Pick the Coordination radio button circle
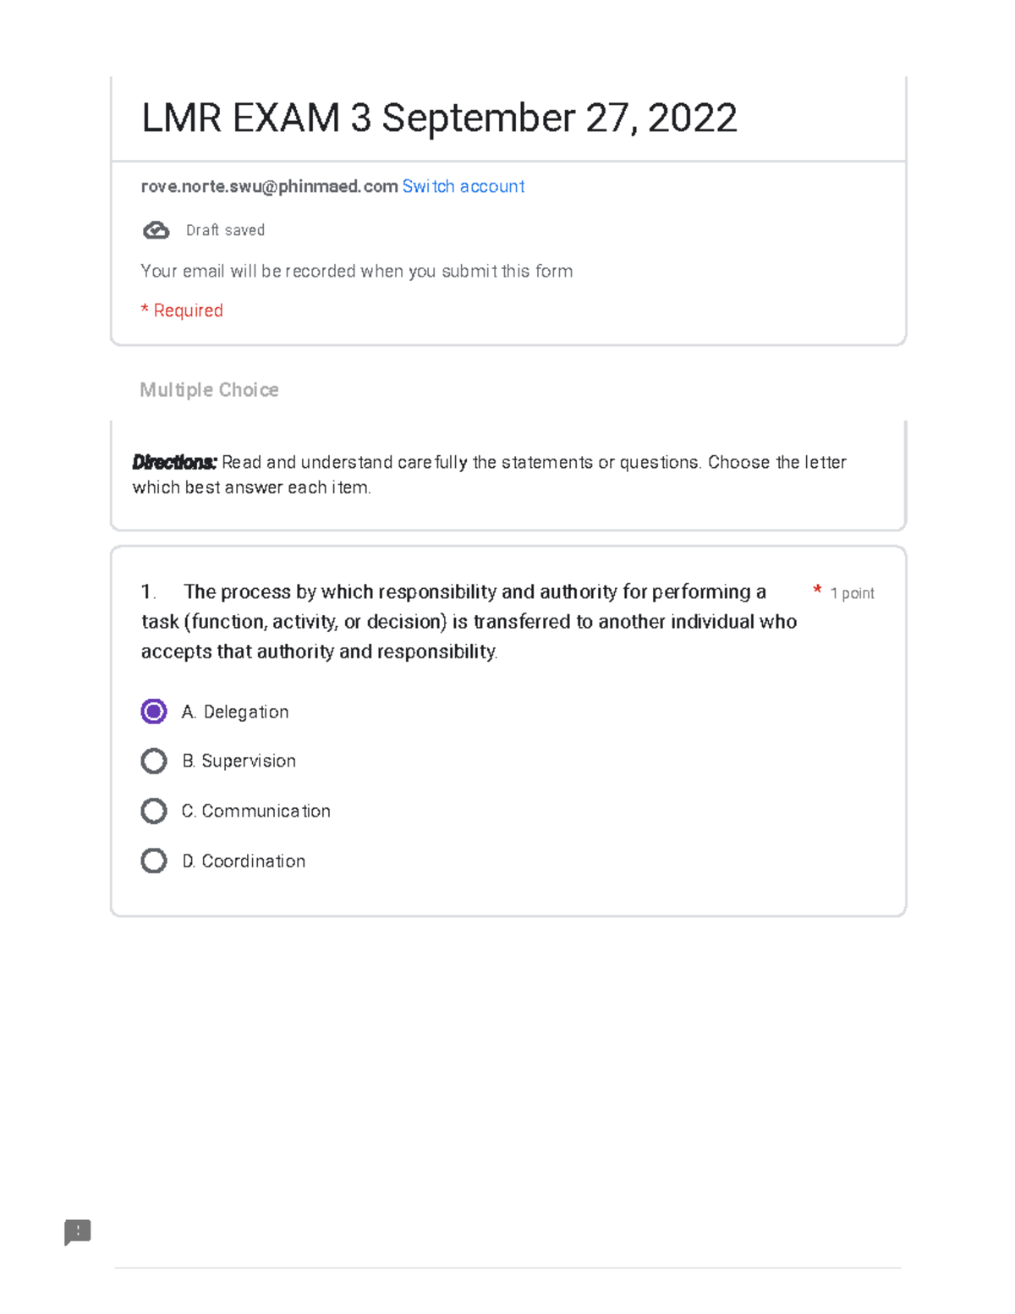 (x=154, y=860)
